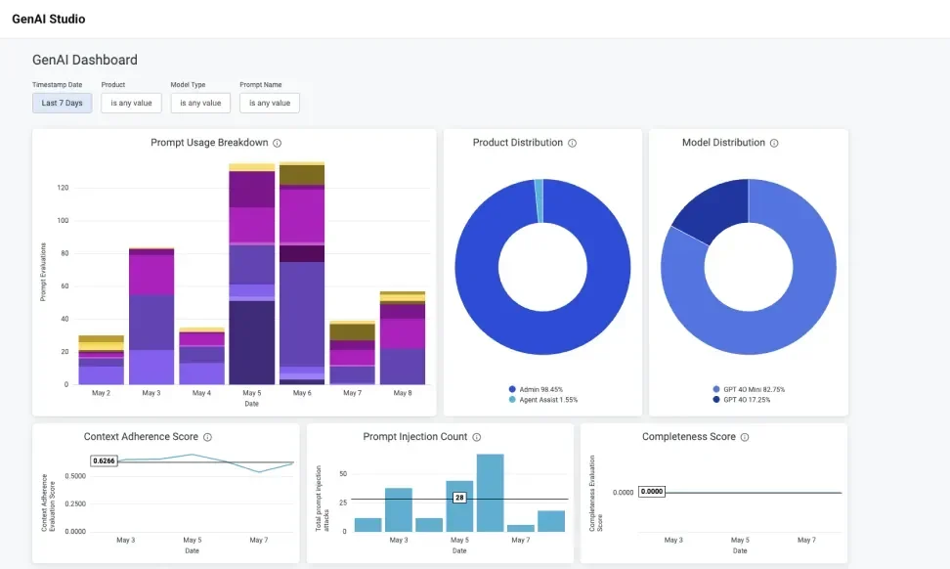Toggle GPT 4O Mini 82.75% legend entry
Viewport: 950px width, 569px height.
[x=748, y=389]
